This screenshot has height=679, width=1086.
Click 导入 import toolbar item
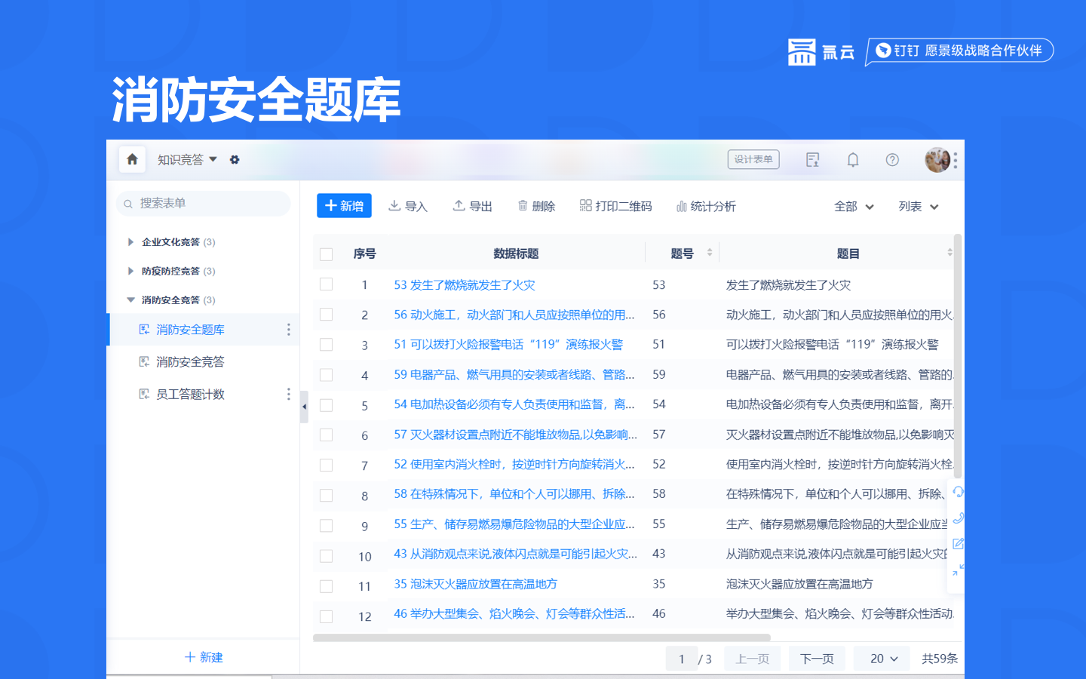(x=407, y=206)
